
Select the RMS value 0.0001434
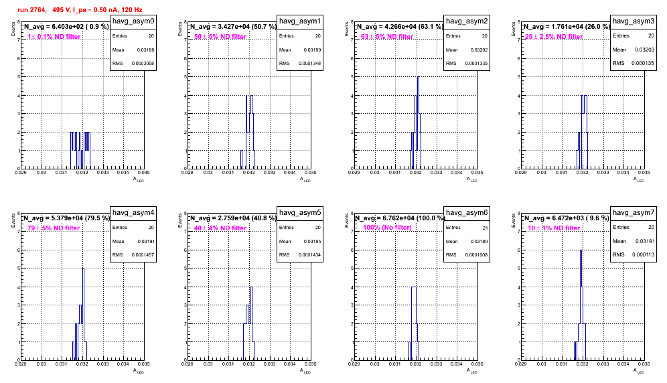pyautogui.click(x=309, y=255)
